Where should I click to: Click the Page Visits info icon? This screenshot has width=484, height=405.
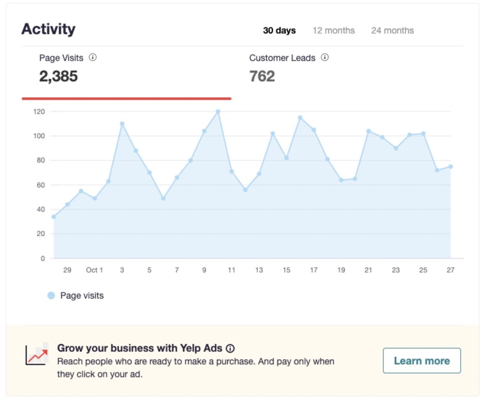[93, 57]
